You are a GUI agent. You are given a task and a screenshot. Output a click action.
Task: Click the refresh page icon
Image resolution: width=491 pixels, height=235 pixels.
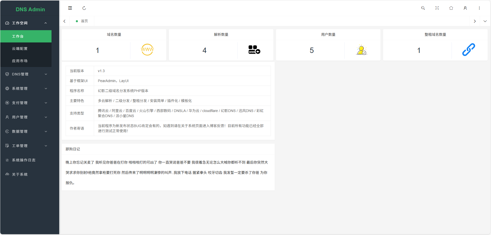pos(84,8)
